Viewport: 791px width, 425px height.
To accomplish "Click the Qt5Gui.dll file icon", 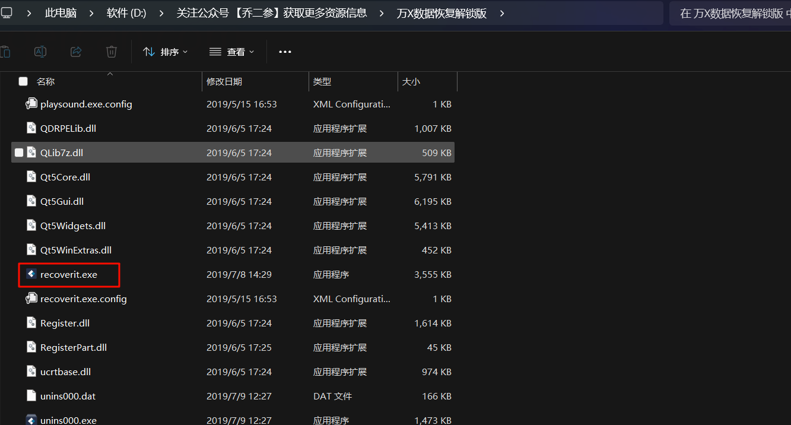I will click(x=31, y=201).
